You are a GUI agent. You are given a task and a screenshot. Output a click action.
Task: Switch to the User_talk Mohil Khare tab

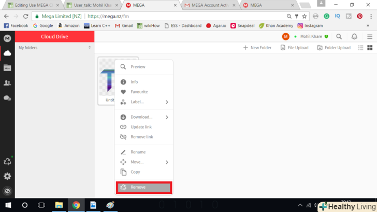93,5
